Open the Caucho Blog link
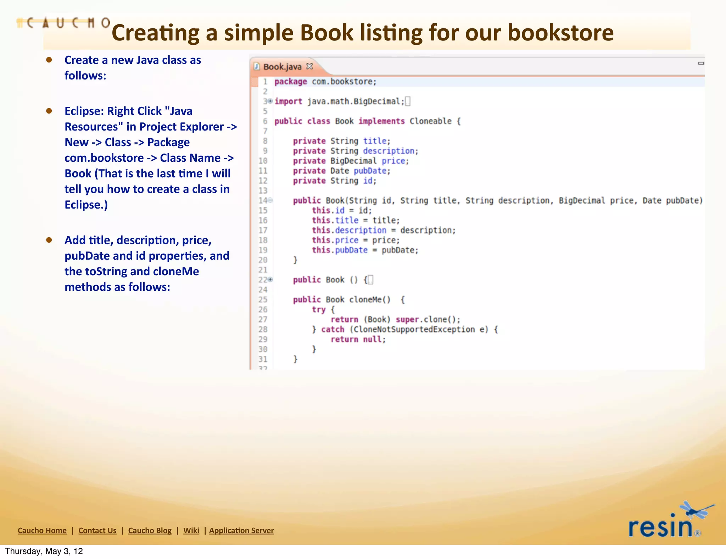726x559 pixels. pos(150,531)
